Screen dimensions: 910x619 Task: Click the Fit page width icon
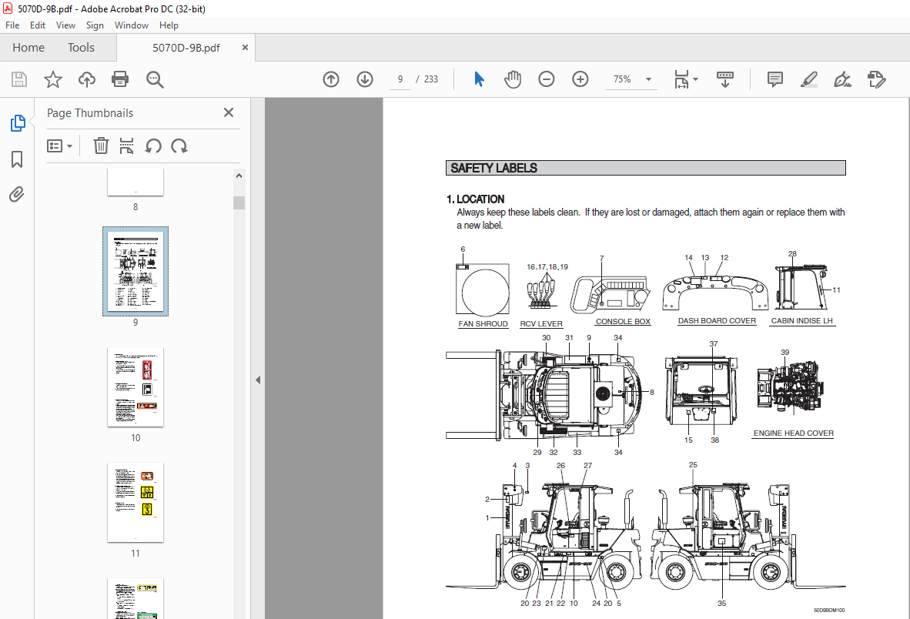click(x=681, y=79)
